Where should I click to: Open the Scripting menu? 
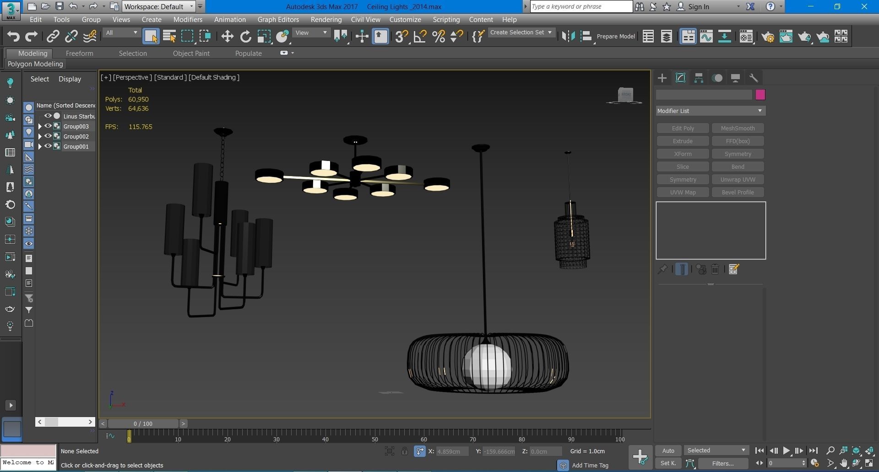point(446,20)
